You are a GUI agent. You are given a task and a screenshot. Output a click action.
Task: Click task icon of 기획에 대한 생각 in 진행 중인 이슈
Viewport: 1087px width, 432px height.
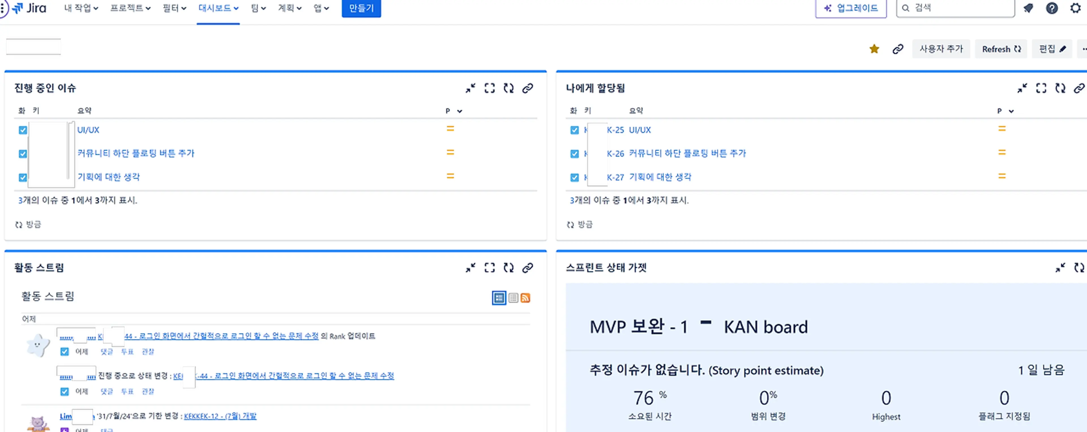coord(23,177)
